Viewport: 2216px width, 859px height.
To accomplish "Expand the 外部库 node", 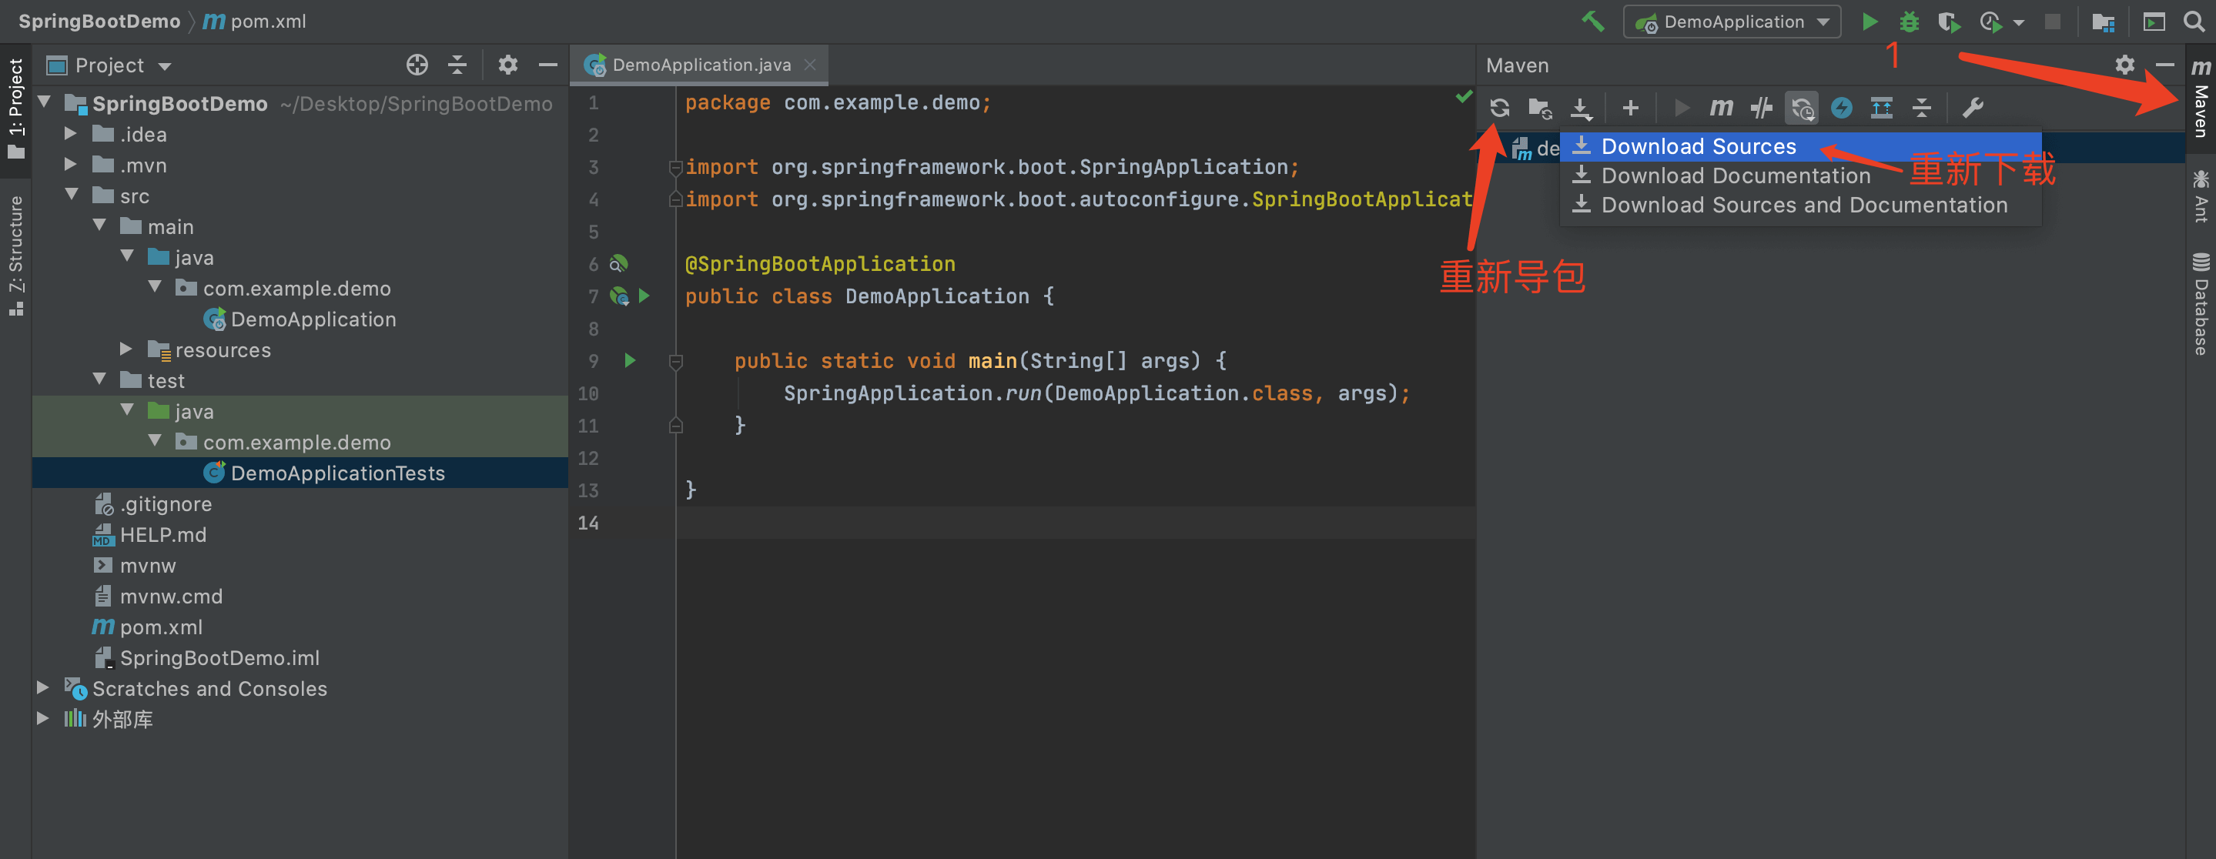I will tap(43, 718).
